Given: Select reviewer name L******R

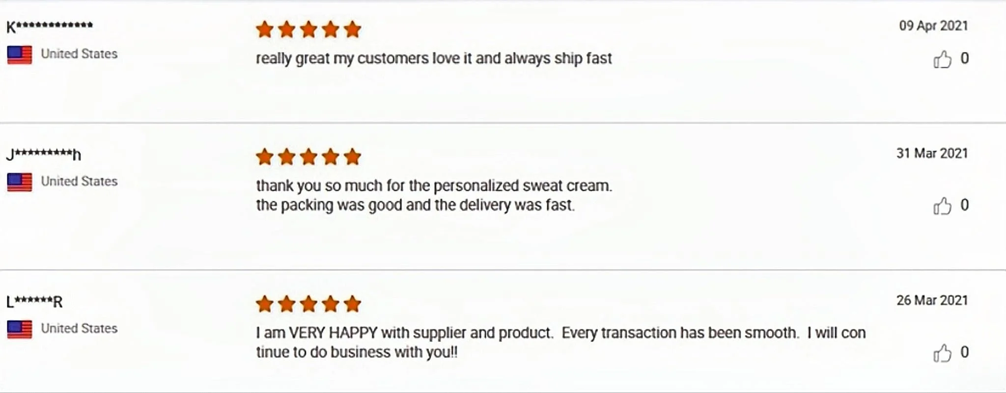Looking at the screenshot, I should tap(34, 302).
